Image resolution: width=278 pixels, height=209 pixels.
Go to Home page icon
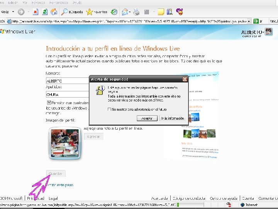54,12
